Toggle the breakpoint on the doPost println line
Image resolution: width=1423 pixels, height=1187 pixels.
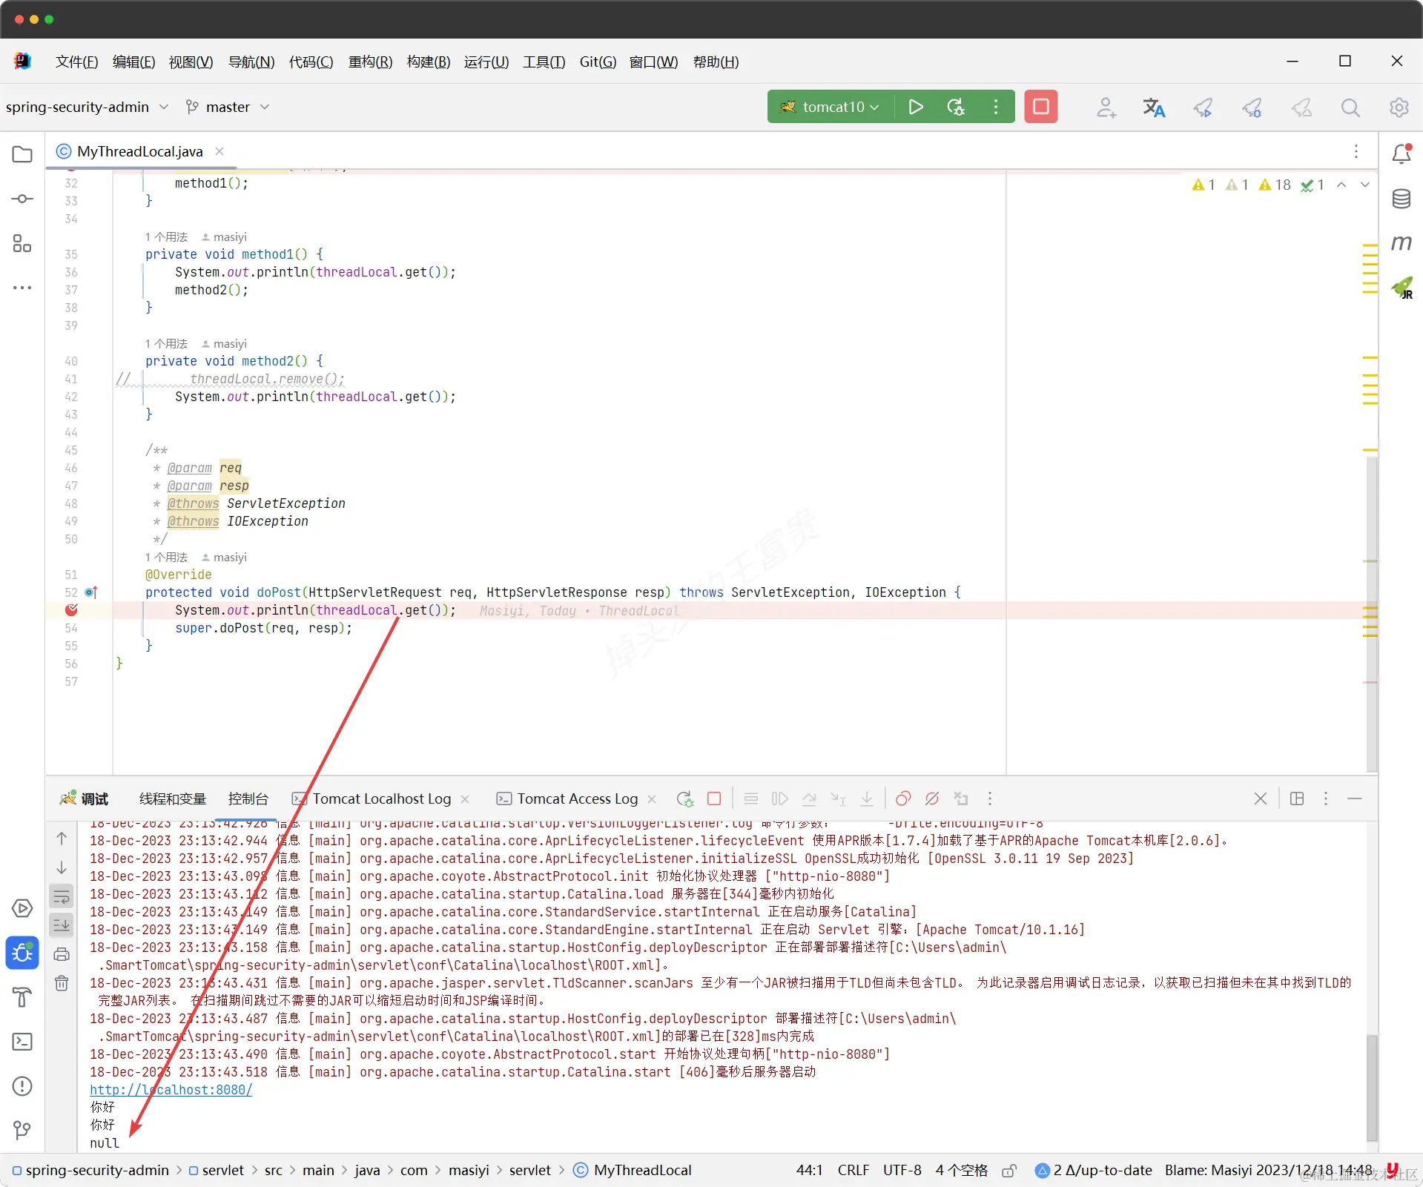click(71, 609)
